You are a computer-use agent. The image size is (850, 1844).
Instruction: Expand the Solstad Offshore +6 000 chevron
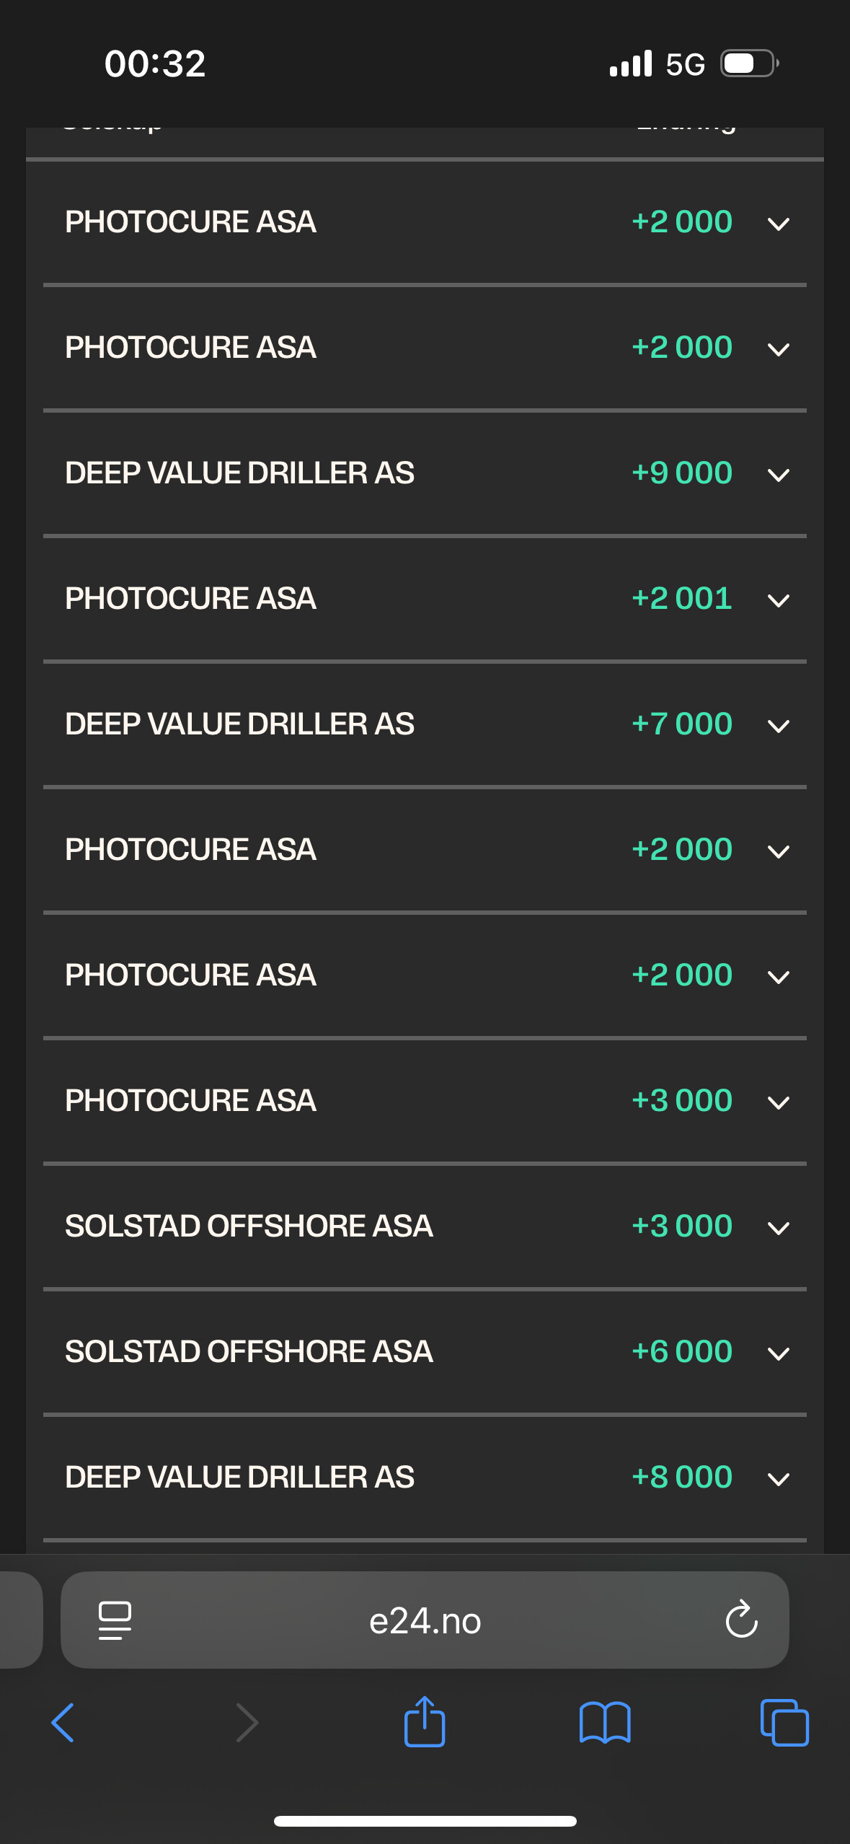coord(779,1353)
